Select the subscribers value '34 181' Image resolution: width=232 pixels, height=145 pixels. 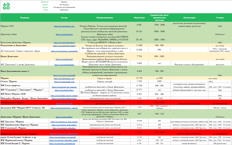(139, 32)
